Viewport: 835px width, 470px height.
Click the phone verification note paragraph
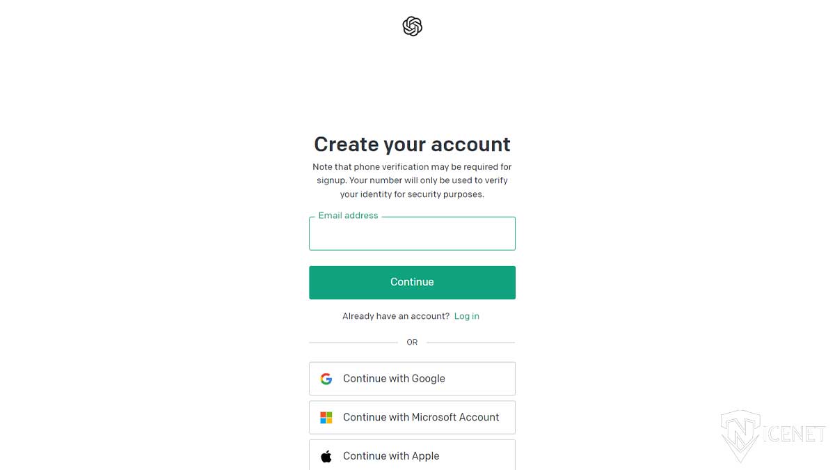coord(412,180)
